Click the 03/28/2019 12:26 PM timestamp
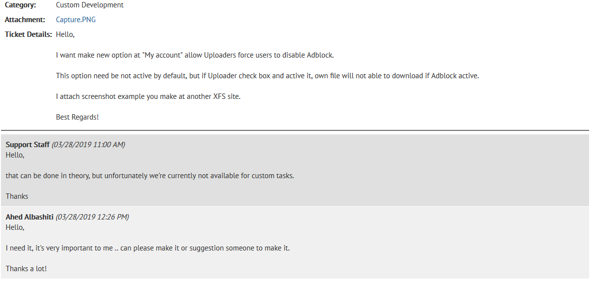Screen dimensions: 597x282 tap(92, 217)
